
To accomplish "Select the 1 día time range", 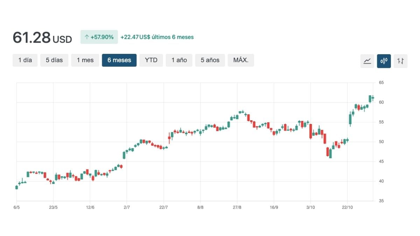I will [x=25, y=60].
